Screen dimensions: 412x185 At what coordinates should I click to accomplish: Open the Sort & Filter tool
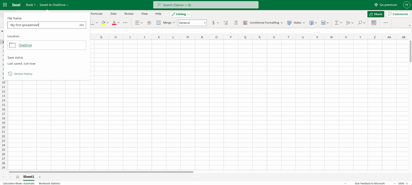point(348,23)
